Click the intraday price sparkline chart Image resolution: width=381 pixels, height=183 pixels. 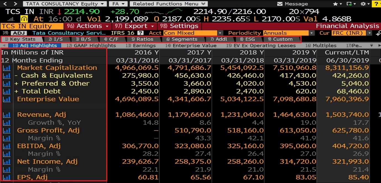tap(163, 12)
